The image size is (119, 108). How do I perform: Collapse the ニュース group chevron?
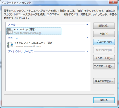pos(87,38)
